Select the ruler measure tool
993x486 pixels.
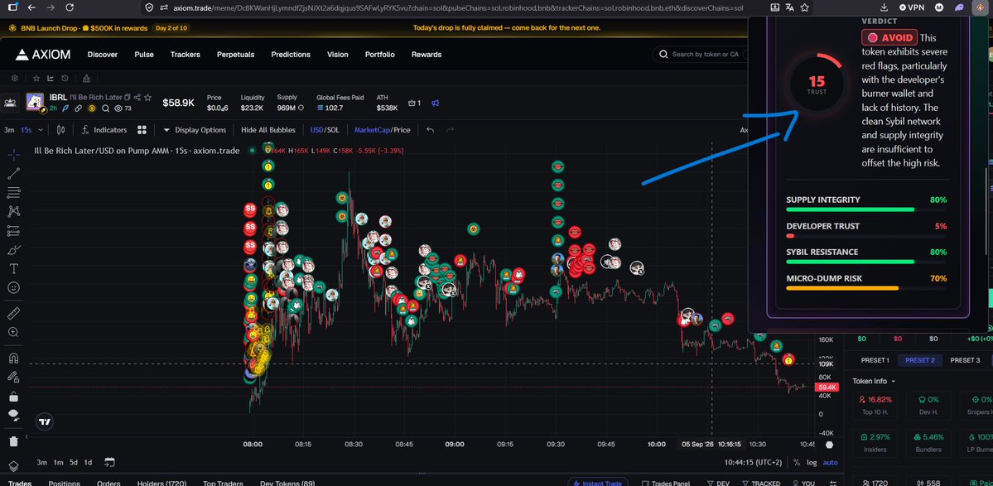click(13, 313)
